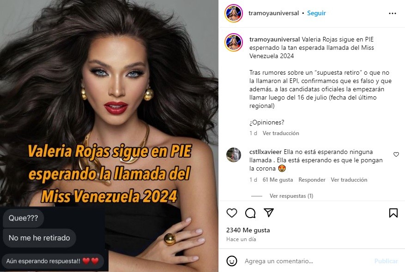Screen dimensions: 405x272
Task: Follow the account via Seguir
Action: pyautogui.click(x=316, y=13)
